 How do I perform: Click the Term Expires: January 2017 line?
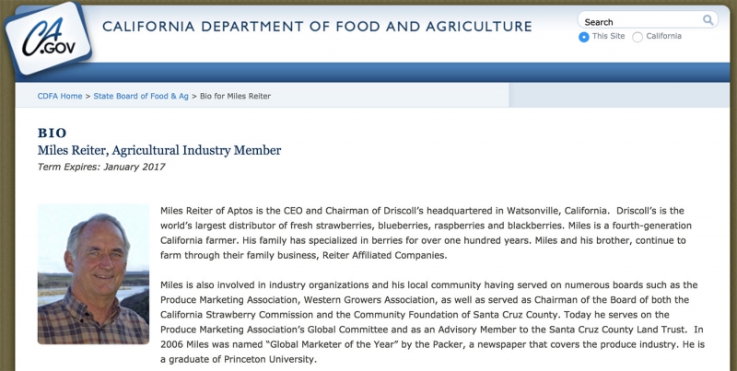click(x=101, y=167)
